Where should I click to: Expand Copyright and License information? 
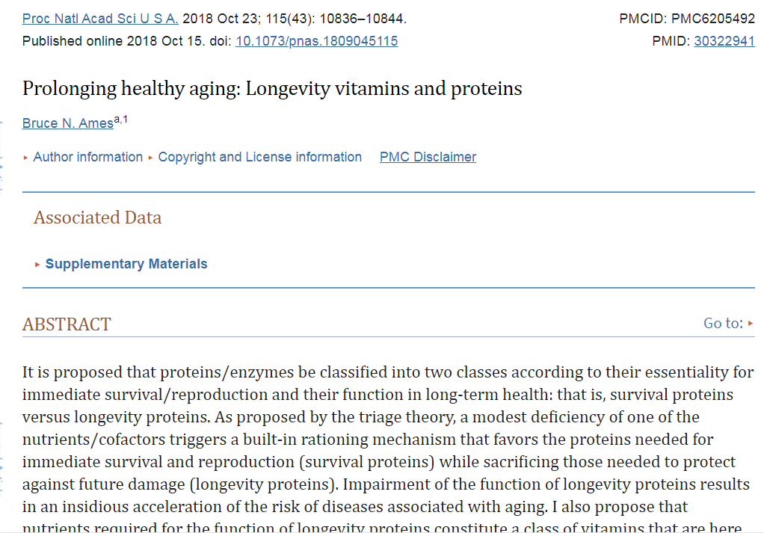tap(259, 157)
